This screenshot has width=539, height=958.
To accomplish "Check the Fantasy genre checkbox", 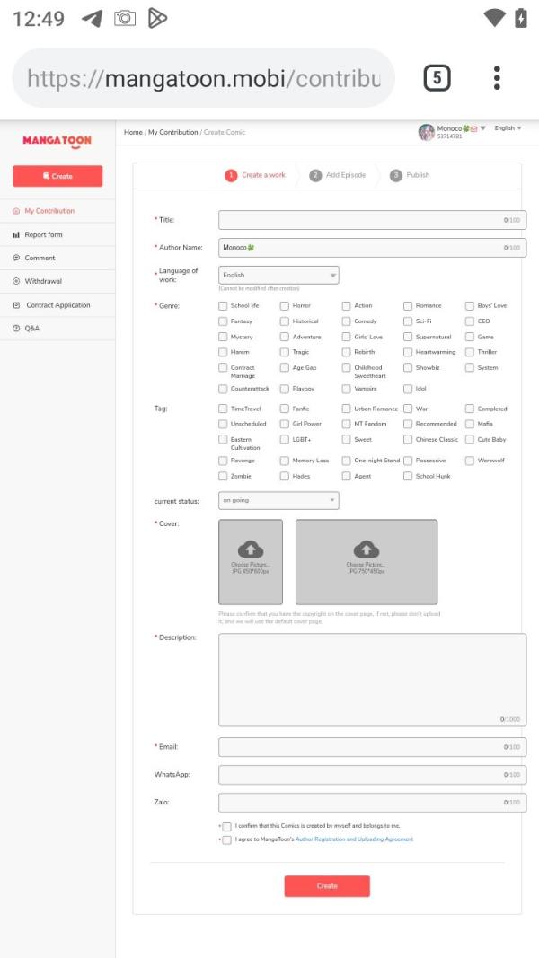I will [x=223, y=321].
